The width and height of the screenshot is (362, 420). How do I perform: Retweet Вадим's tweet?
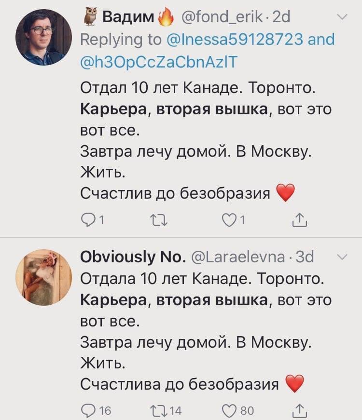157,220
